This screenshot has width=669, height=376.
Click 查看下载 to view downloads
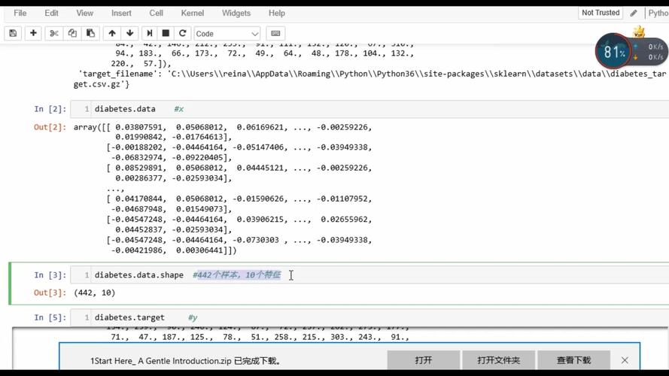(573, 360)
